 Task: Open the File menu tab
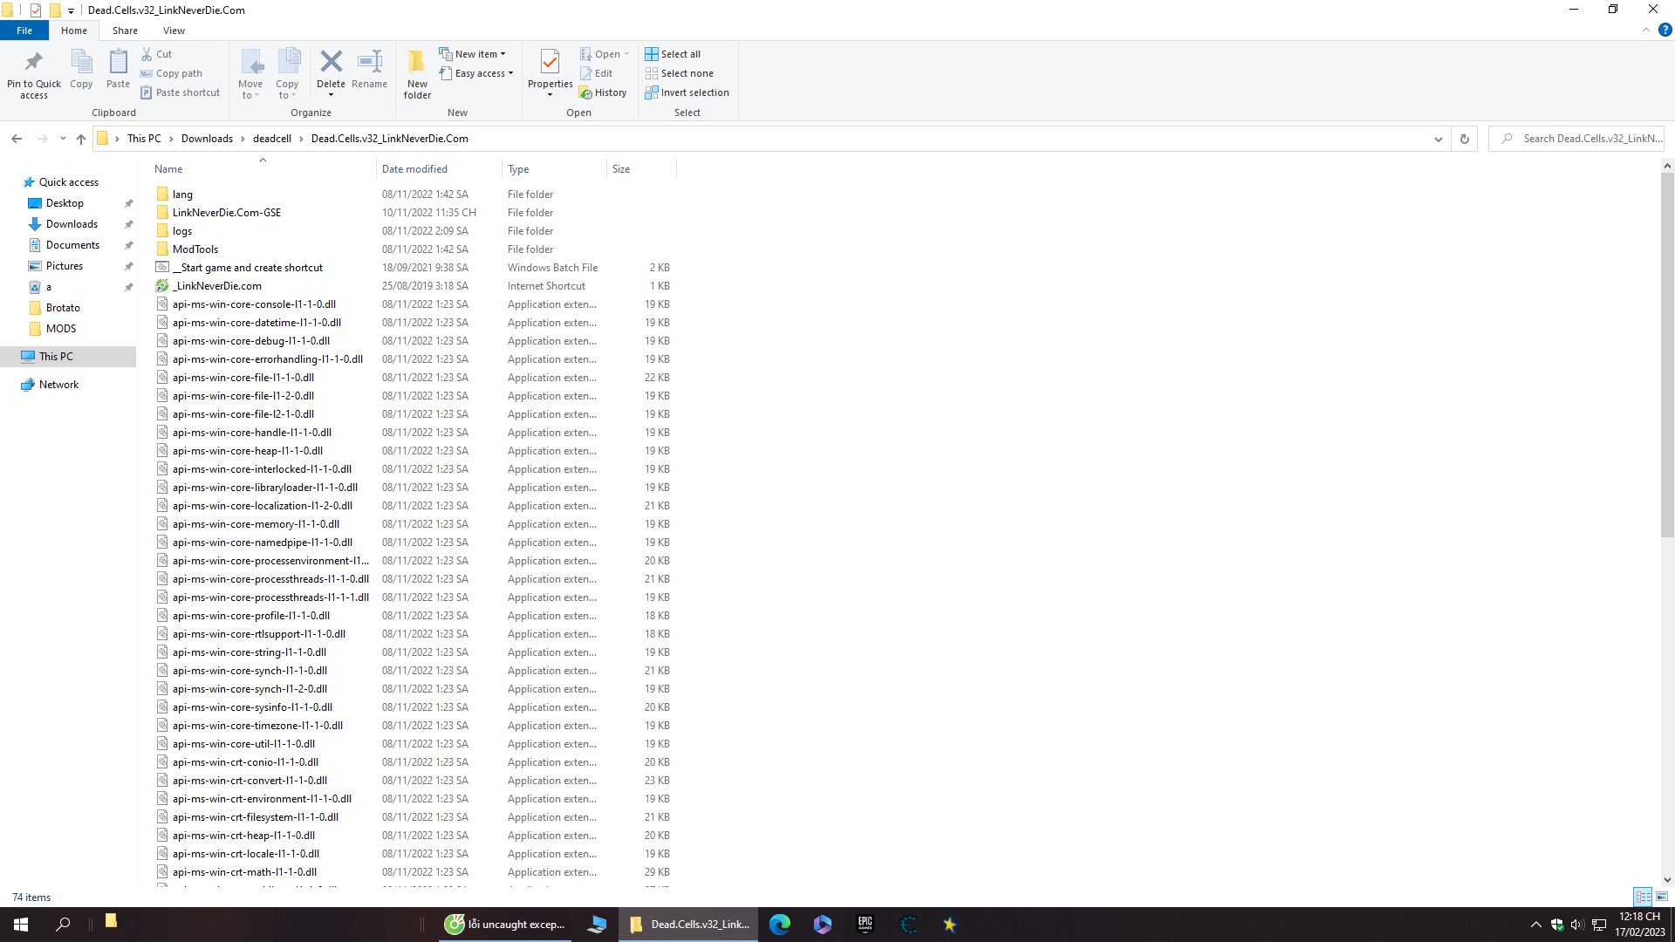point(24,31)
